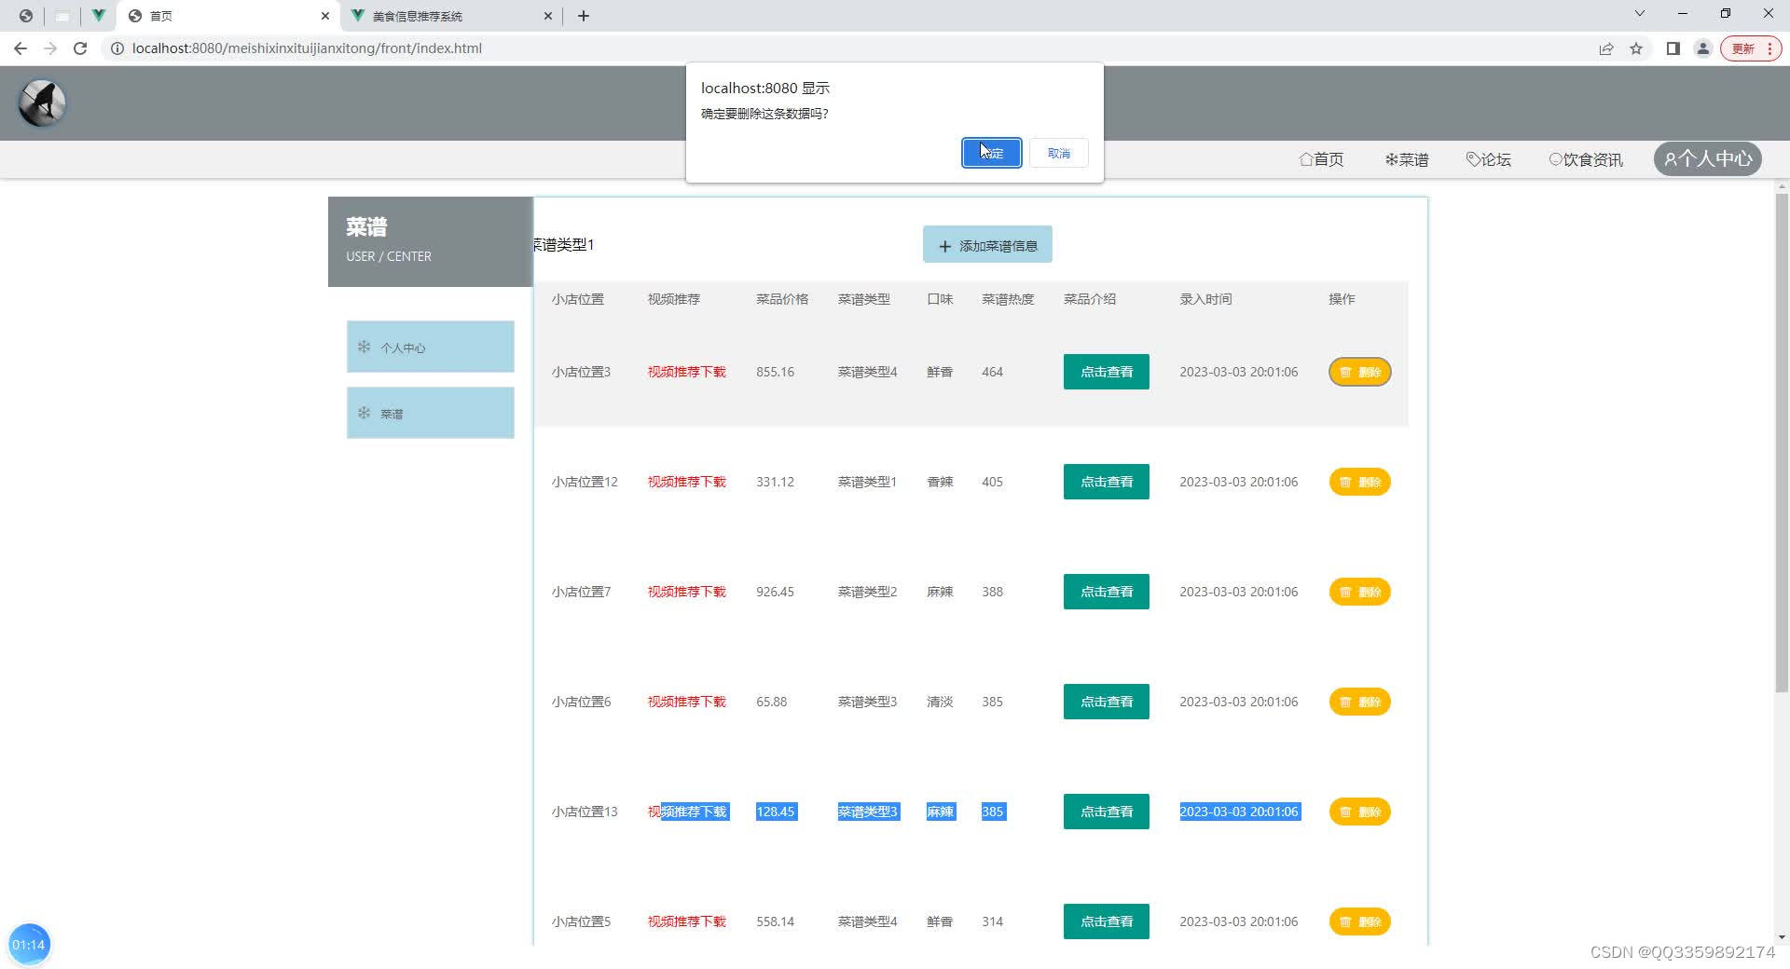Cancel the deletion with 取消 button

coord(1059,153)
